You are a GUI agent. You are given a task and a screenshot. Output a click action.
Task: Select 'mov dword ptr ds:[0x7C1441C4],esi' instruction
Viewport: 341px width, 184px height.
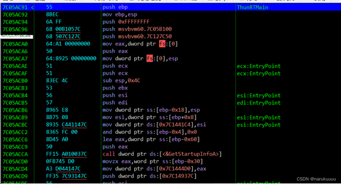coord(154,125)
